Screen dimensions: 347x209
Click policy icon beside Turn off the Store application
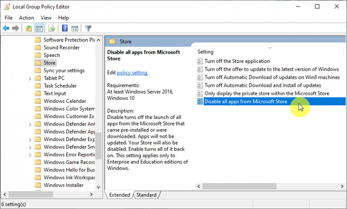click(200, 61)
